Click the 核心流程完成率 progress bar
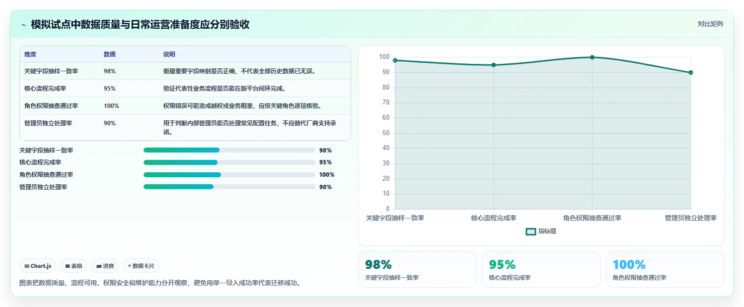 click(x=229, y=162)
